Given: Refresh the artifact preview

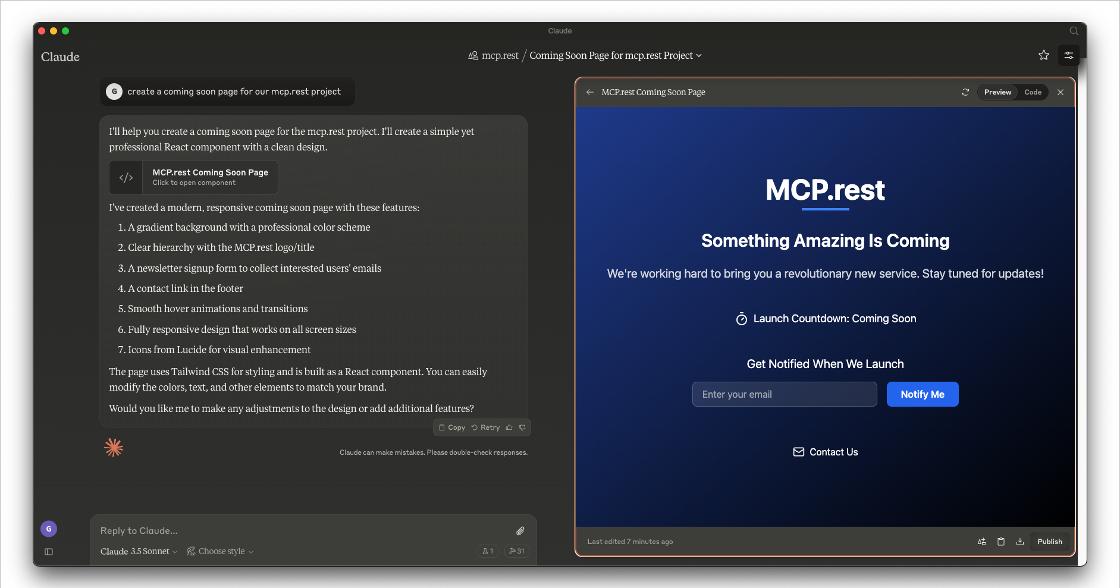Looking at the screenshot, I should [965, 92].
